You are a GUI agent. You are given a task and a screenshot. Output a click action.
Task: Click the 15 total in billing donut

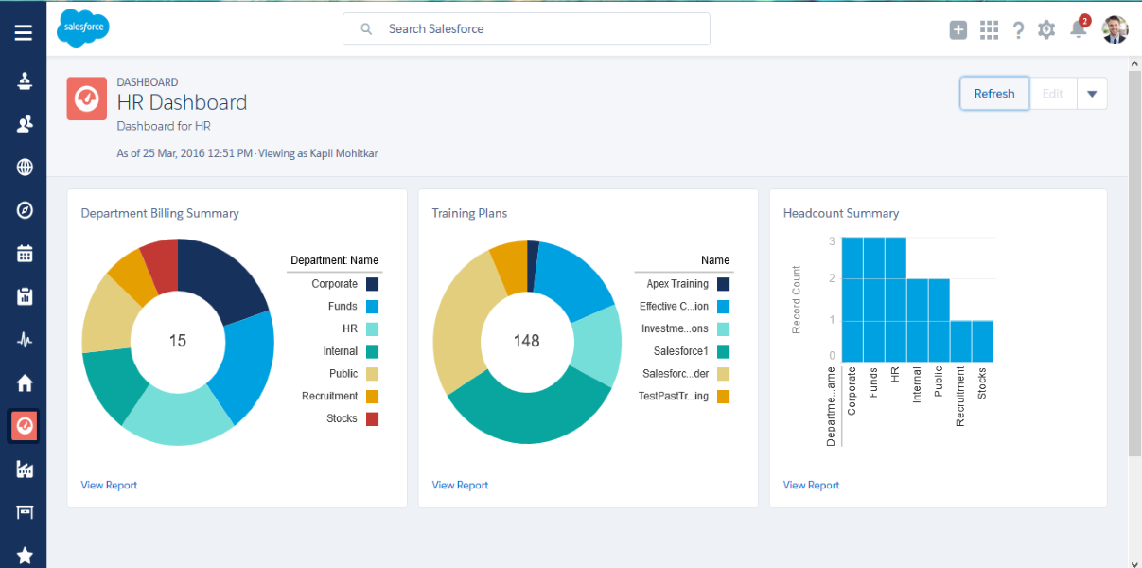click(178, 340)
